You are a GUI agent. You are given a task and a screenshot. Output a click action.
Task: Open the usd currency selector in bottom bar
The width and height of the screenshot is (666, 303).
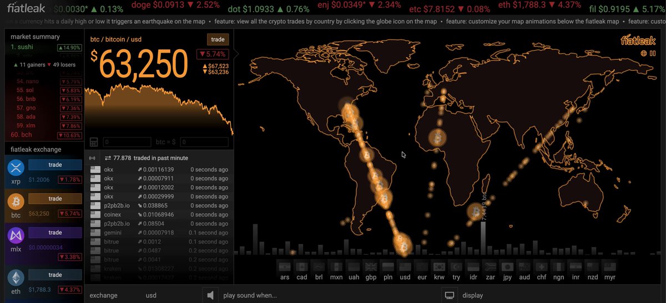(151, 295)
